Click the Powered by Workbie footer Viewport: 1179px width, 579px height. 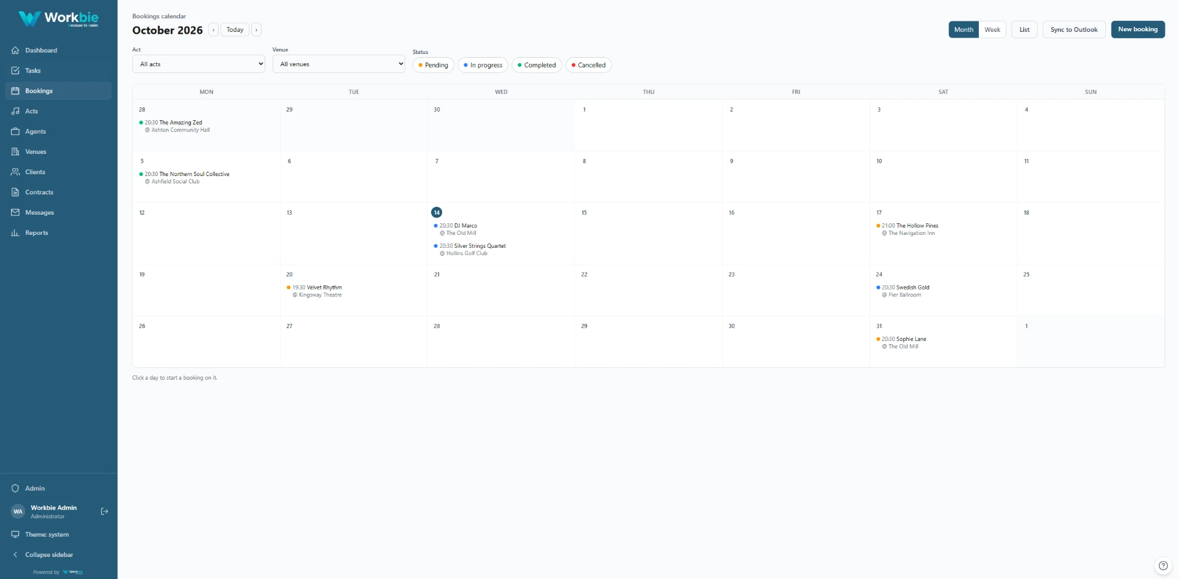(x=58, y=572)
